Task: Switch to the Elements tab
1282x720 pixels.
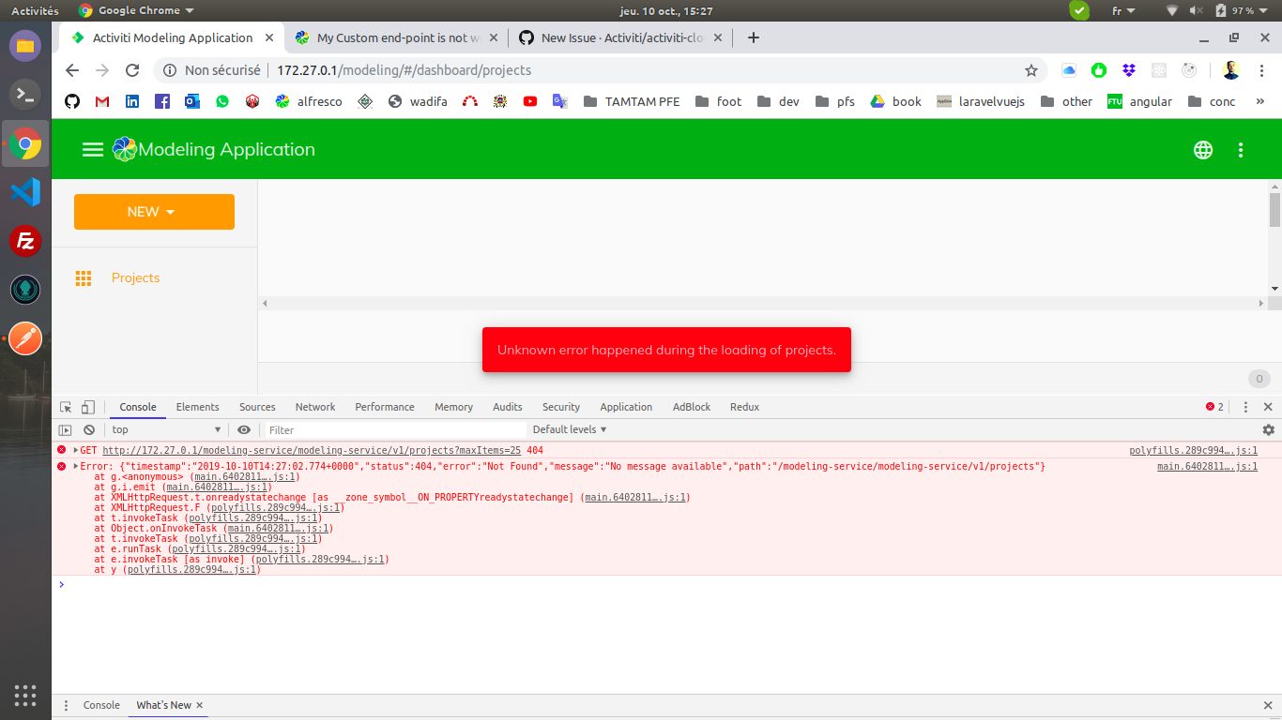Action: click(197, 407)
